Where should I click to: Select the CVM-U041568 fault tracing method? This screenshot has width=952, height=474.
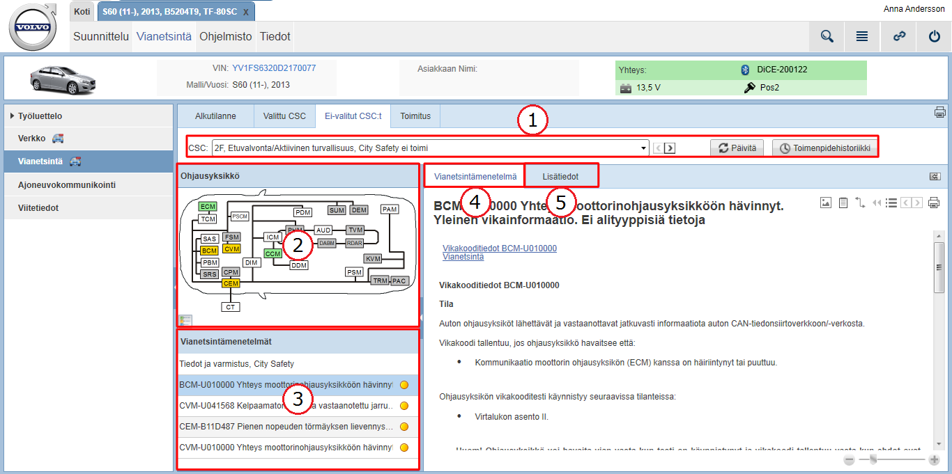tap(298, 406)
